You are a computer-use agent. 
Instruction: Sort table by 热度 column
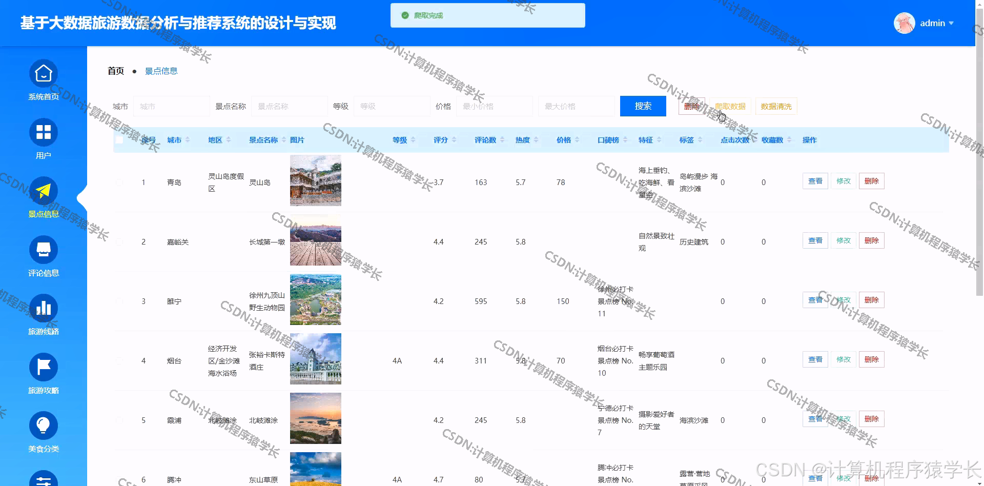point(536,140)
